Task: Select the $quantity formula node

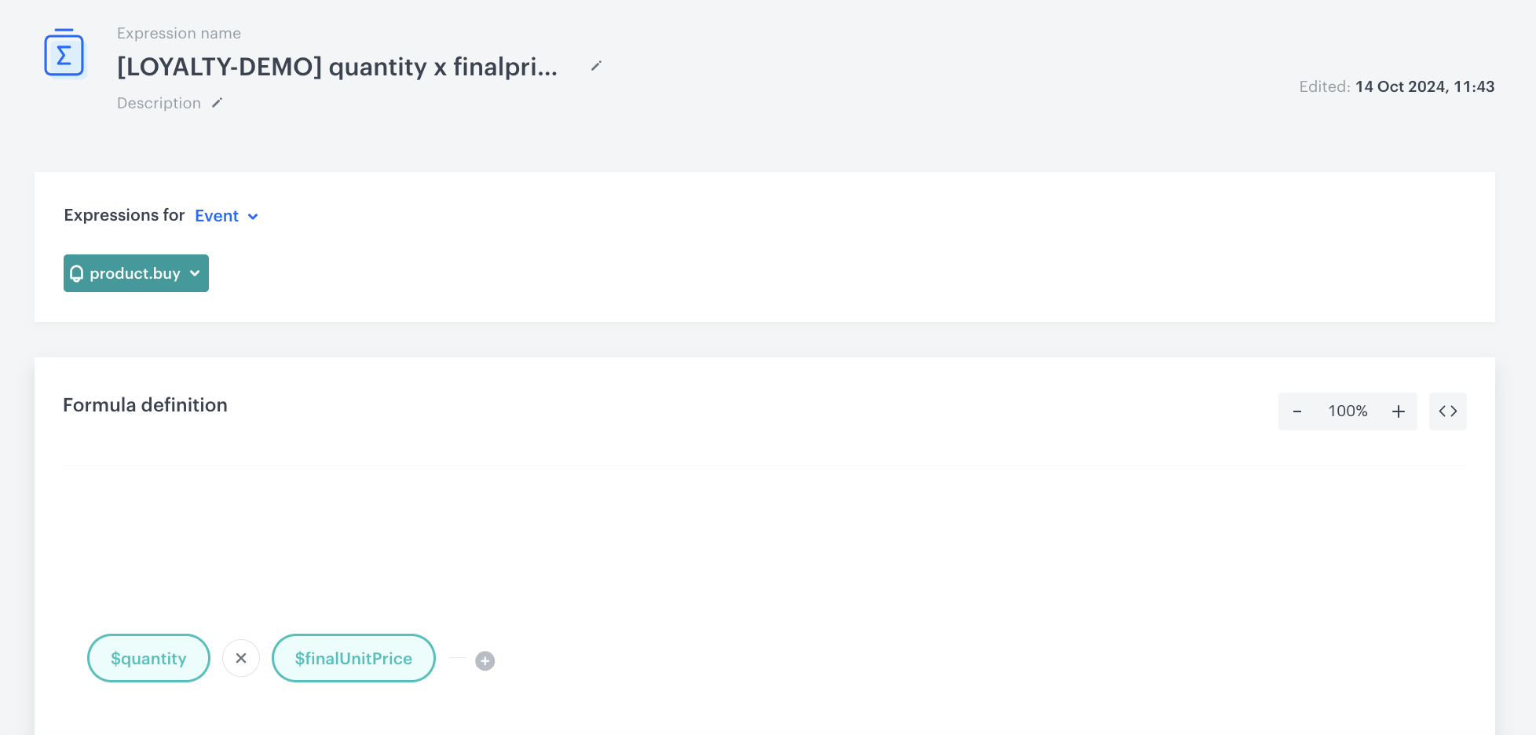Action: [148, 658]
